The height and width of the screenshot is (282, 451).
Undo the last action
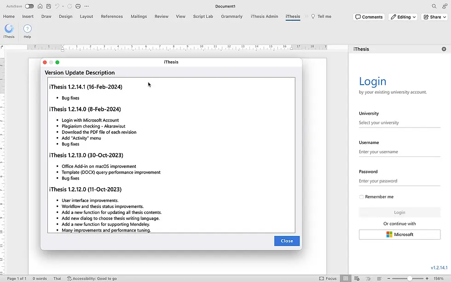point(57,6)
